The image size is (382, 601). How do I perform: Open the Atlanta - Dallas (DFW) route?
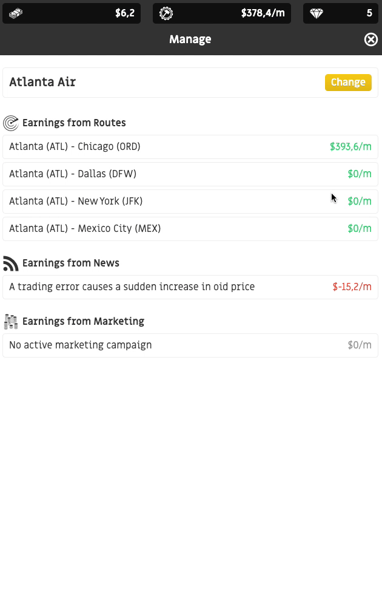click(190, 174)
